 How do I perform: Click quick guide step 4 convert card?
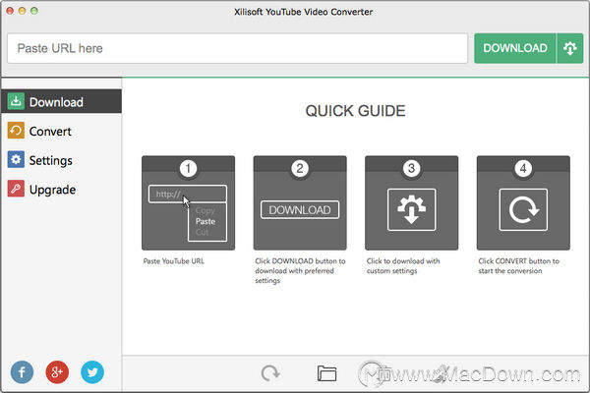tap(523, 203)
